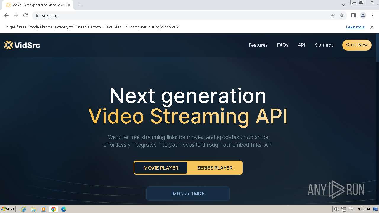Launch Internet Explorer from taskbar
Screen dimensions: 379x213
(x=24, y=209)
